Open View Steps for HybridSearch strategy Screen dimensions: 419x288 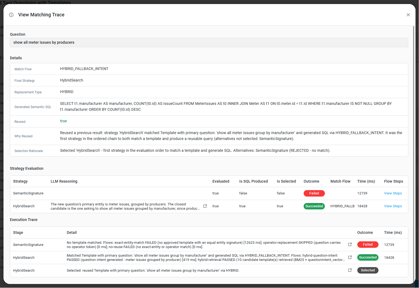click(x=393, y=206)
